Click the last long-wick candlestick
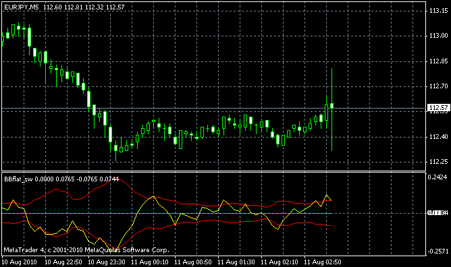Viewport: 451px width, 267px height. pyautogui.click(x=332, y=109)
